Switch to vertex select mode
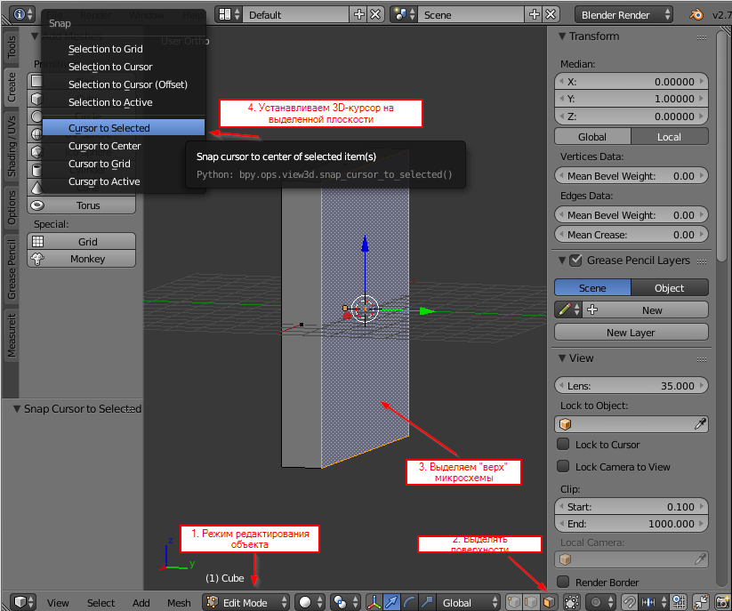 (x=515, y=602)
